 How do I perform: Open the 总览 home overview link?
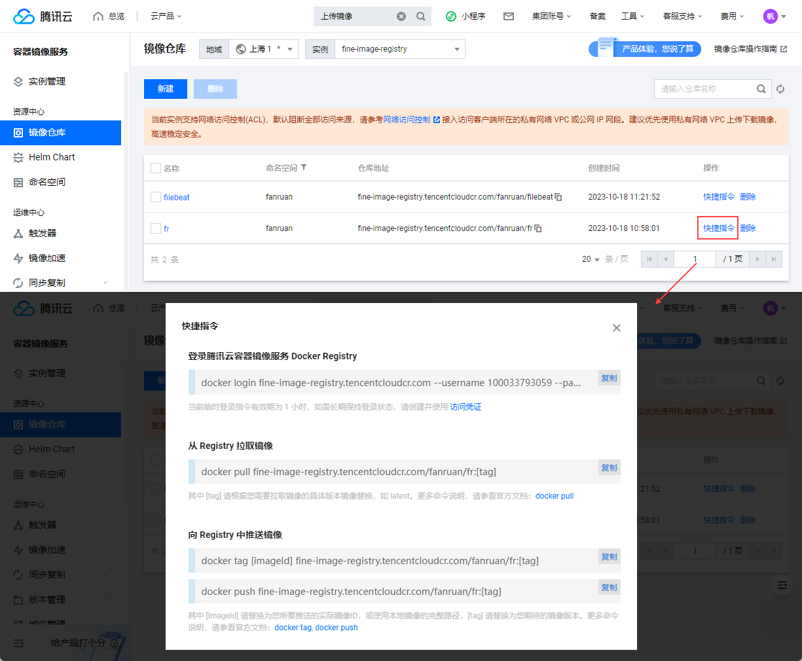[109, 16]
